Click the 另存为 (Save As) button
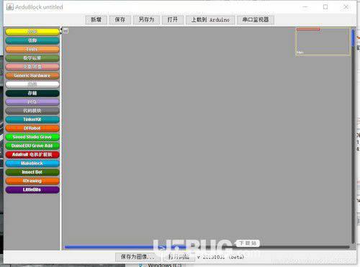This screenshot has width=360, height=267. [x=146, y=20]
